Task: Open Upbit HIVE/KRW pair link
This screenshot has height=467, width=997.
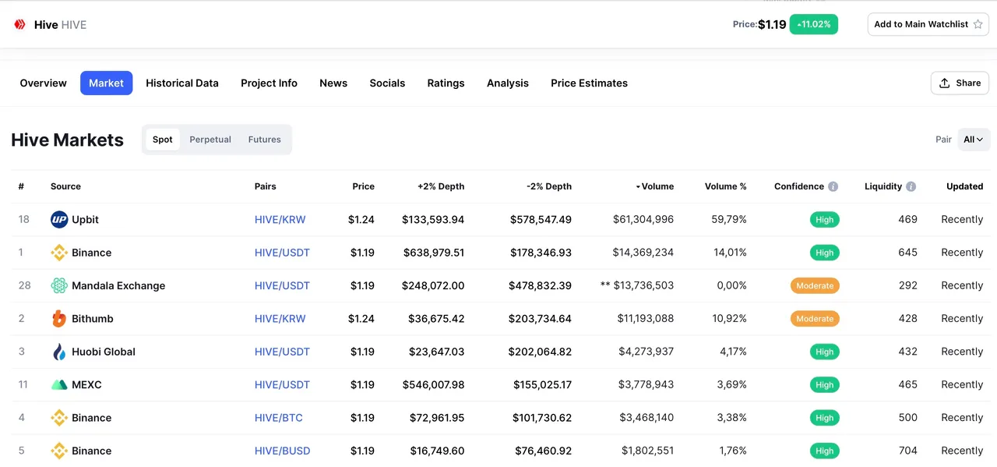Action: point(280,220)
